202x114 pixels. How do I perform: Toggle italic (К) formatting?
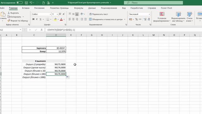click(x=37, y=19)
